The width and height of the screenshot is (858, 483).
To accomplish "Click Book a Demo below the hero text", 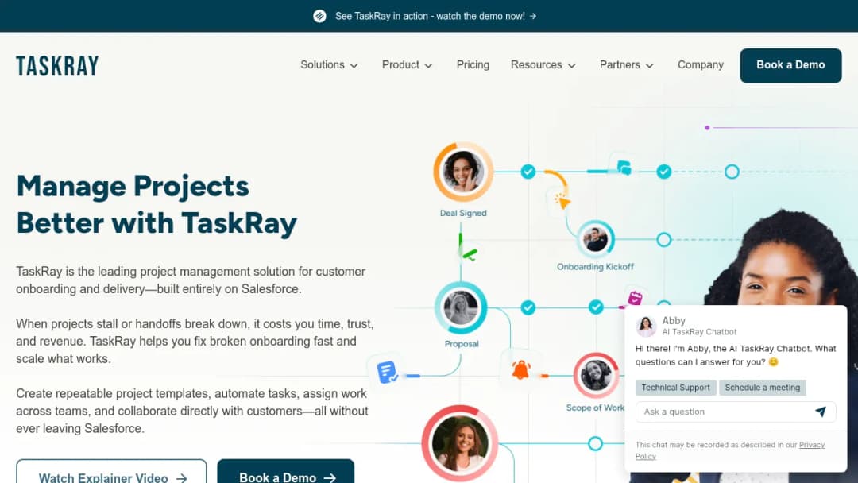I will point(286,473).
